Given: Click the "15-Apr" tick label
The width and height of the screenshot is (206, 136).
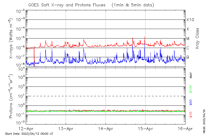Looking at the screenshot, I should point(145,129).
